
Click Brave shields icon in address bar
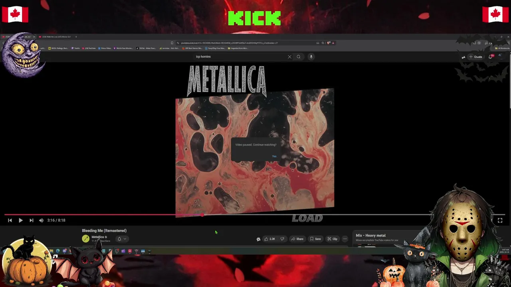(329, 43)
